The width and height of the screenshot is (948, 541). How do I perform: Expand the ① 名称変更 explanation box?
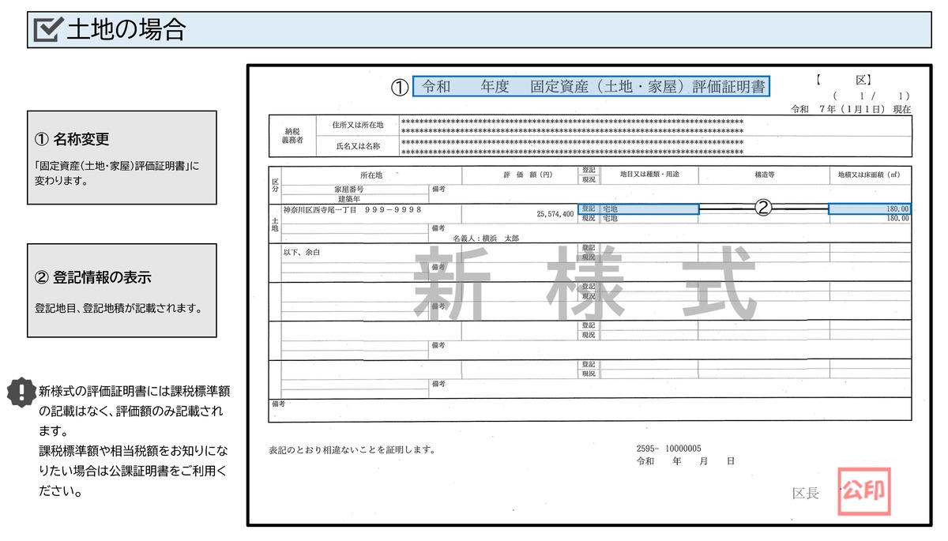click(x=121, y=159)
